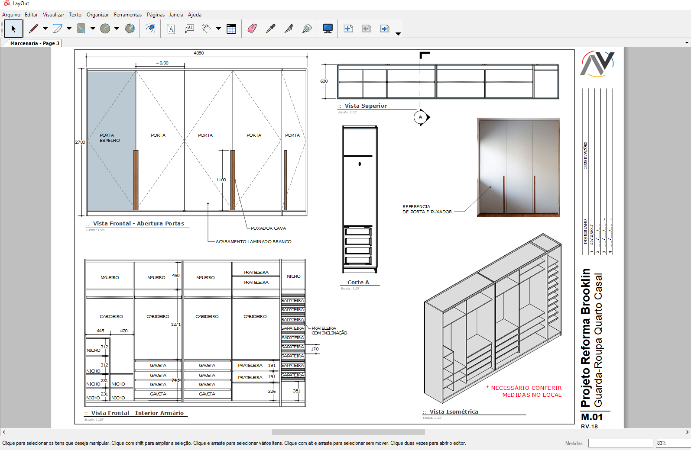Click the LayOut application logo icon
Viewport: 691px width, 450px height.
point(6,3)
